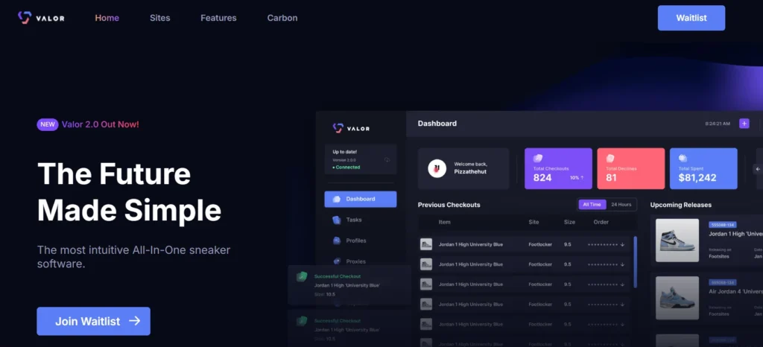This screenshot has width=763, height=347.
Task: Click the purple plus icon in dashboard header
Action: [x=744, y=124]
